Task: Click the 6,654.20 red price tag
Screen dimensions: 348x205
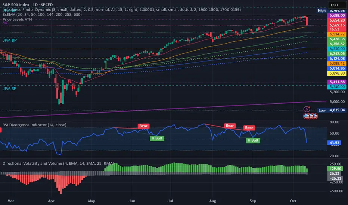Action: click(x=337, y=20)
